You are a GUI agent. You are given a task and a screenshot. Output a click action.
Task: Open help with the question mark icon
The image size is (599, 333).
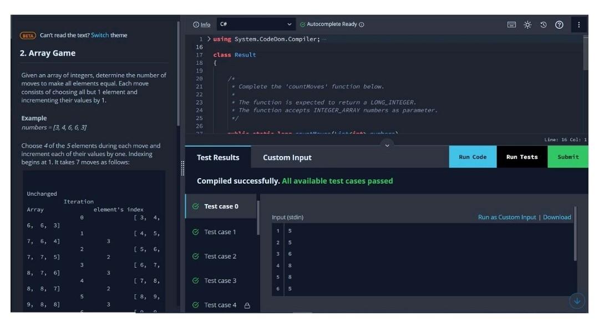click(559, 24)
